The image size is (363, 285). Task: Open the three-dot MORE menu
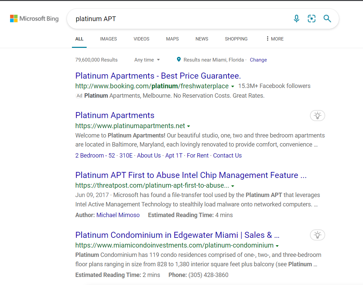275,39
